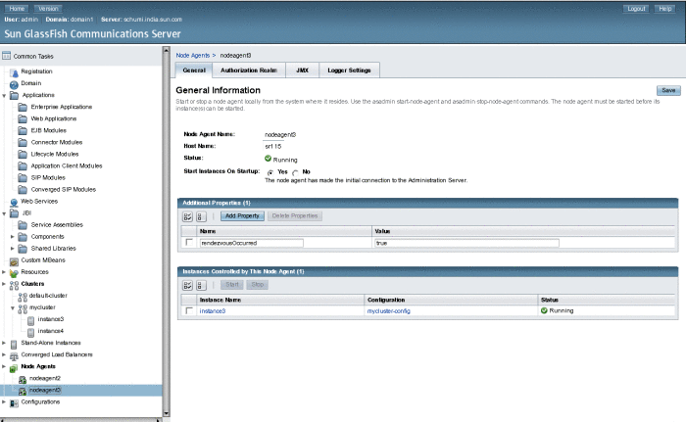Click the Node Agents breadcrumb link
This screenshot has height=422, width=686.
(x=193, y=56)
